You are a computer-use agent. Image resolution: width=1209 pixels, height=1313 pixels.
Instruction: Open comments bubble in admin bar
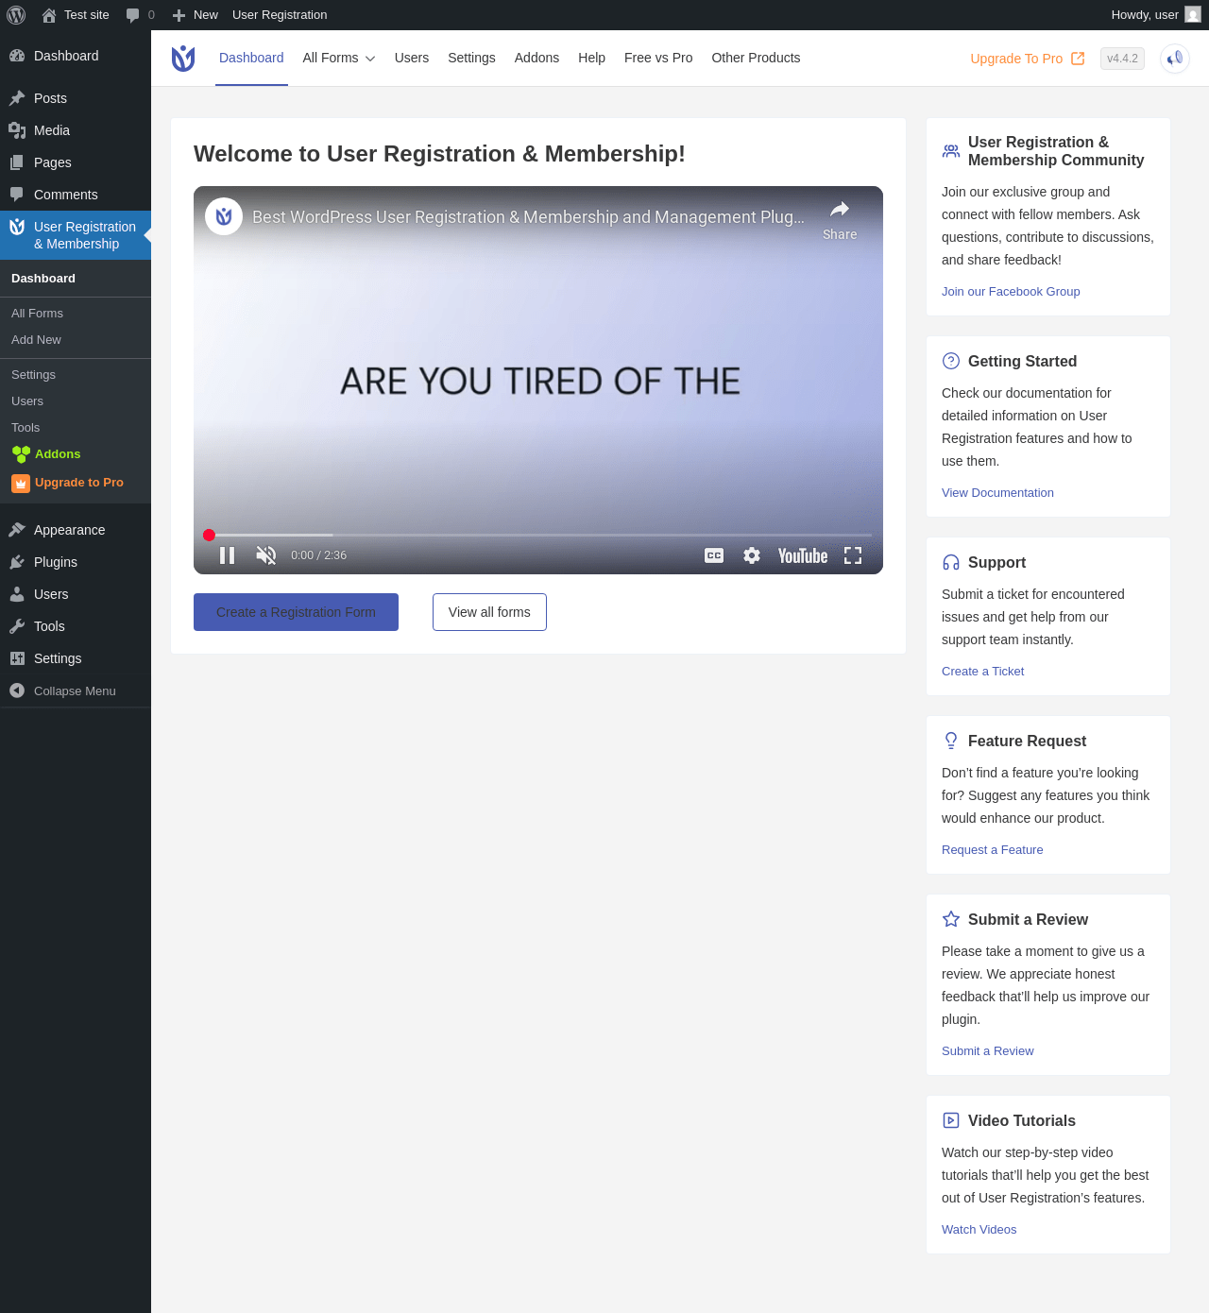pos(132,15)
